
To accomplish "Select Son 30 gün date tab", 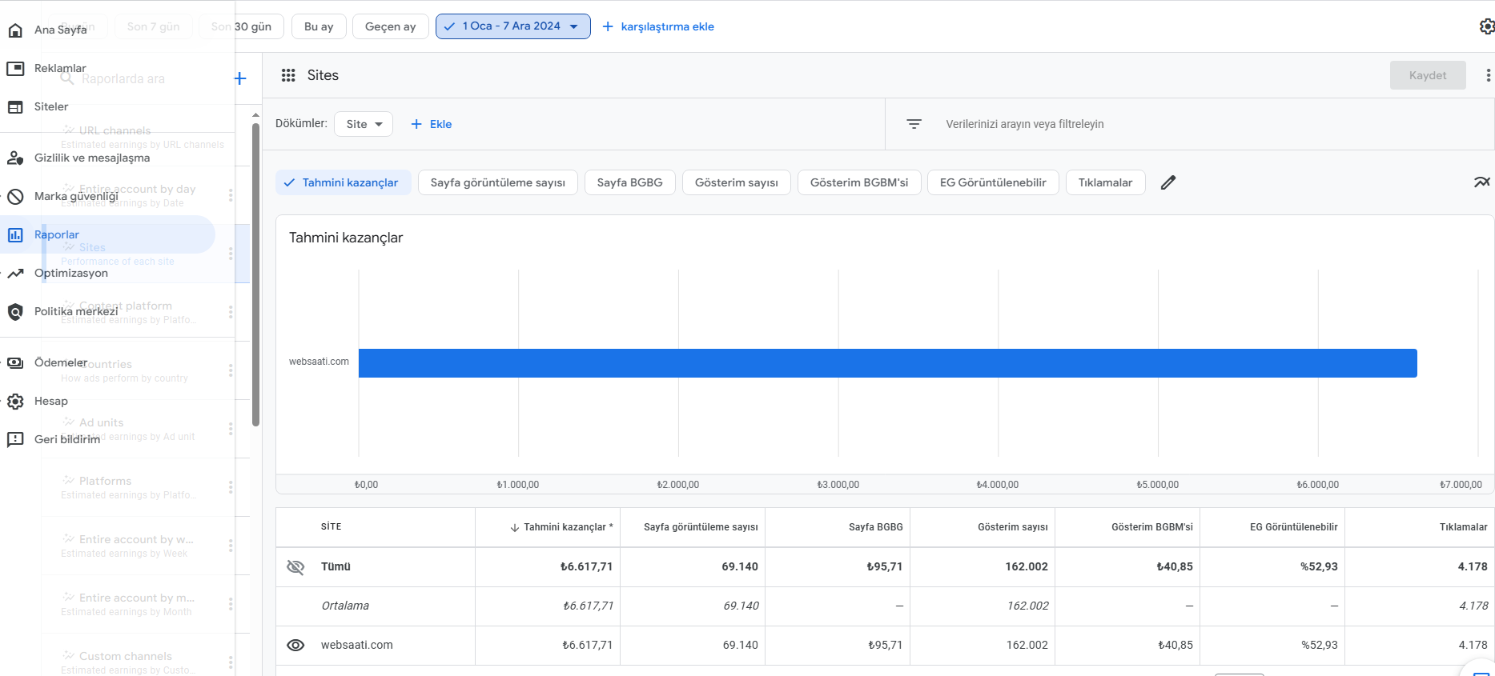I will pos(241,26).
